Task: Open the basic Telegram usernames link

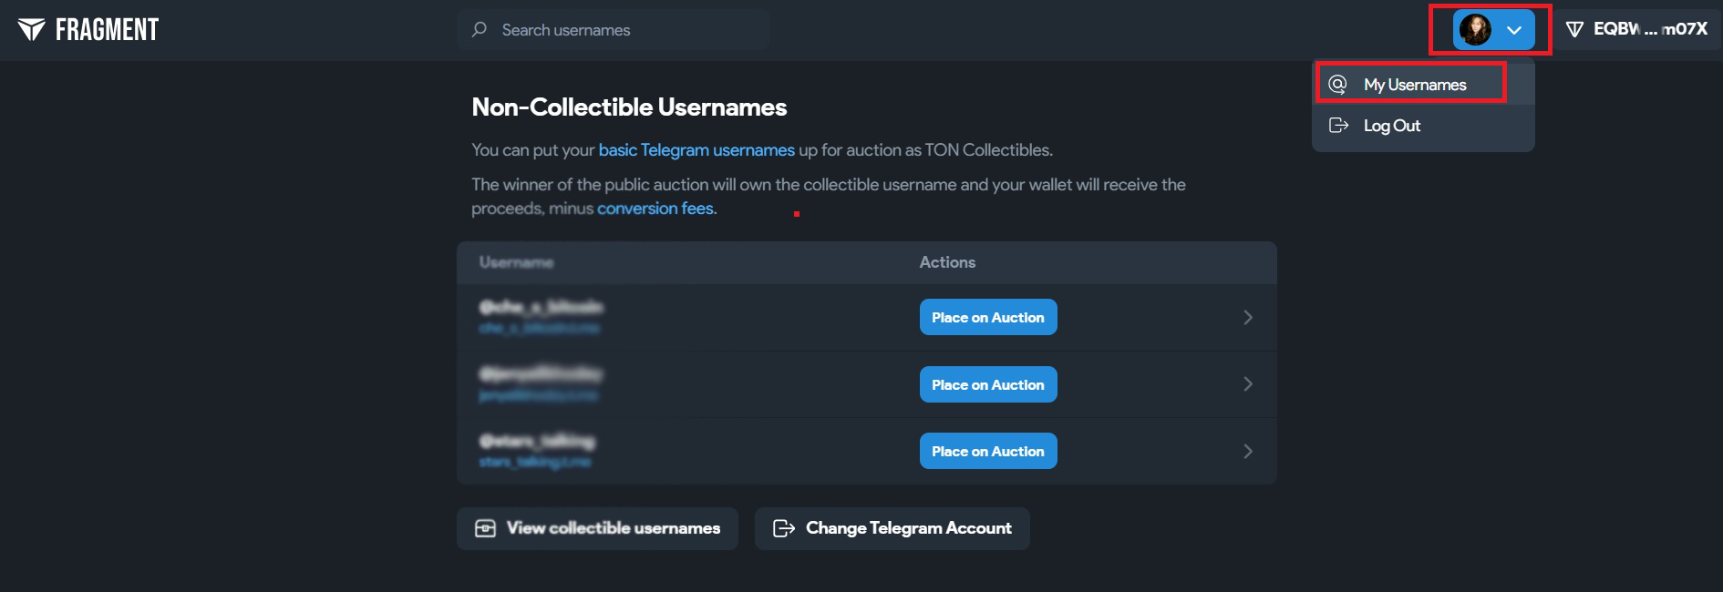Action: (696, 150)
